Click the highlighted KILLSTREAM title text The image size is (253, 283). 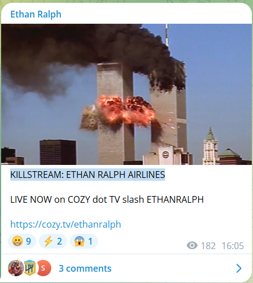point(87,175)
